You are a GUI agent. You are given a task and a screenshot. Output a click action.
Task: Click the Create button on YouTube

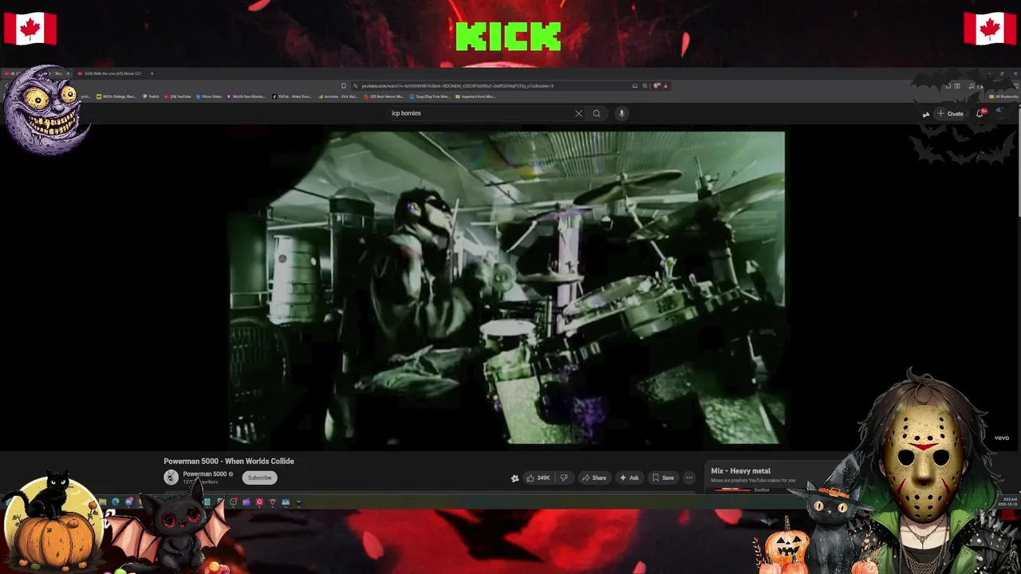tap(951, 113)
